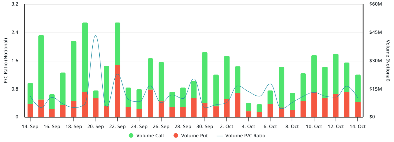This screenshot has width=394, height=142.
Task: Click the "Volume (Notional)" right axis title
Action: (x=388, y=61)
